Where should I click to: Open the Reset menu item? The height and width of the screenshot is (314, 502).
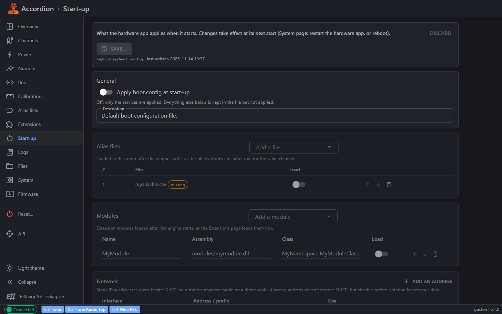click(x=42, y=214)
